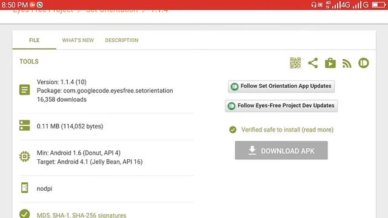
Task: Click the TOOLS heading
Action: (x=29, y=62)
